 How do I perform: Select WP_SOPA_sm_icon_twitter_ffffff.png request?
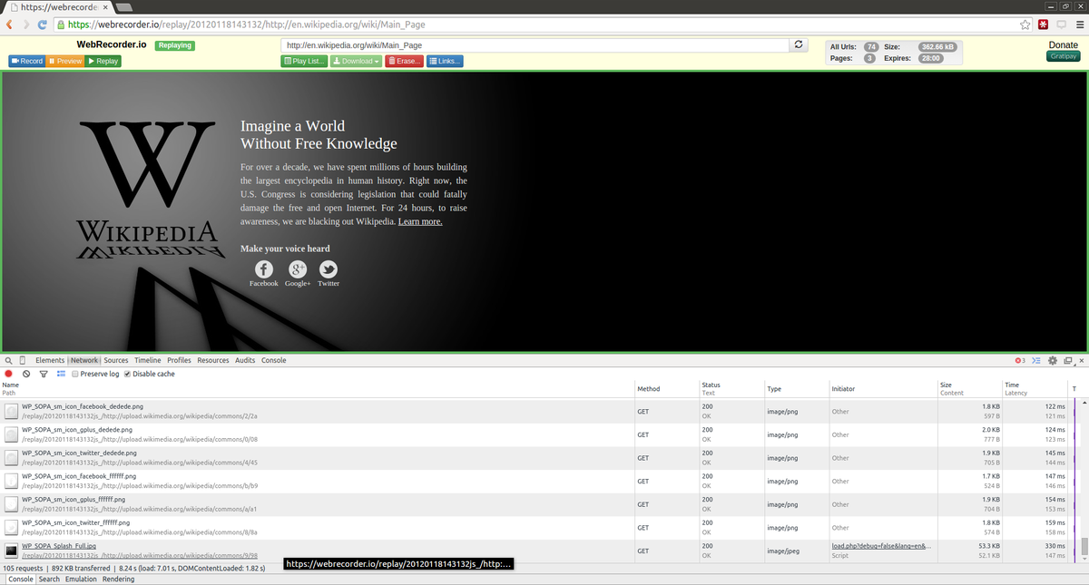point(535,528)
